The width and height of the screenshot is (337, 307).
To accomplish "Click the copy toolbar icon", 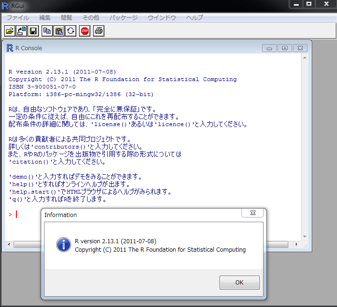I will point(47,31).
